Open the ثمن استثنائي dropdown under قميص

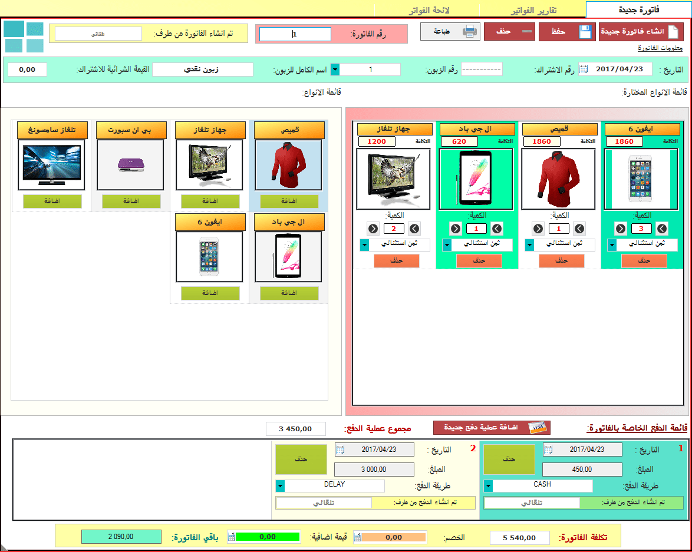pos(529,245)
